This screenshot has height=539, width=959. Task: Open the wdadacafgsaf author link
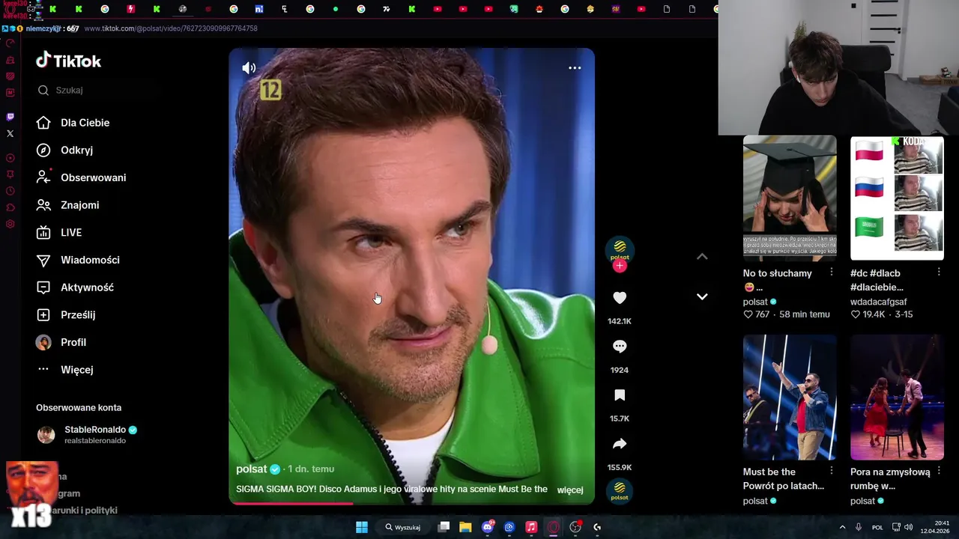[879, 302]
